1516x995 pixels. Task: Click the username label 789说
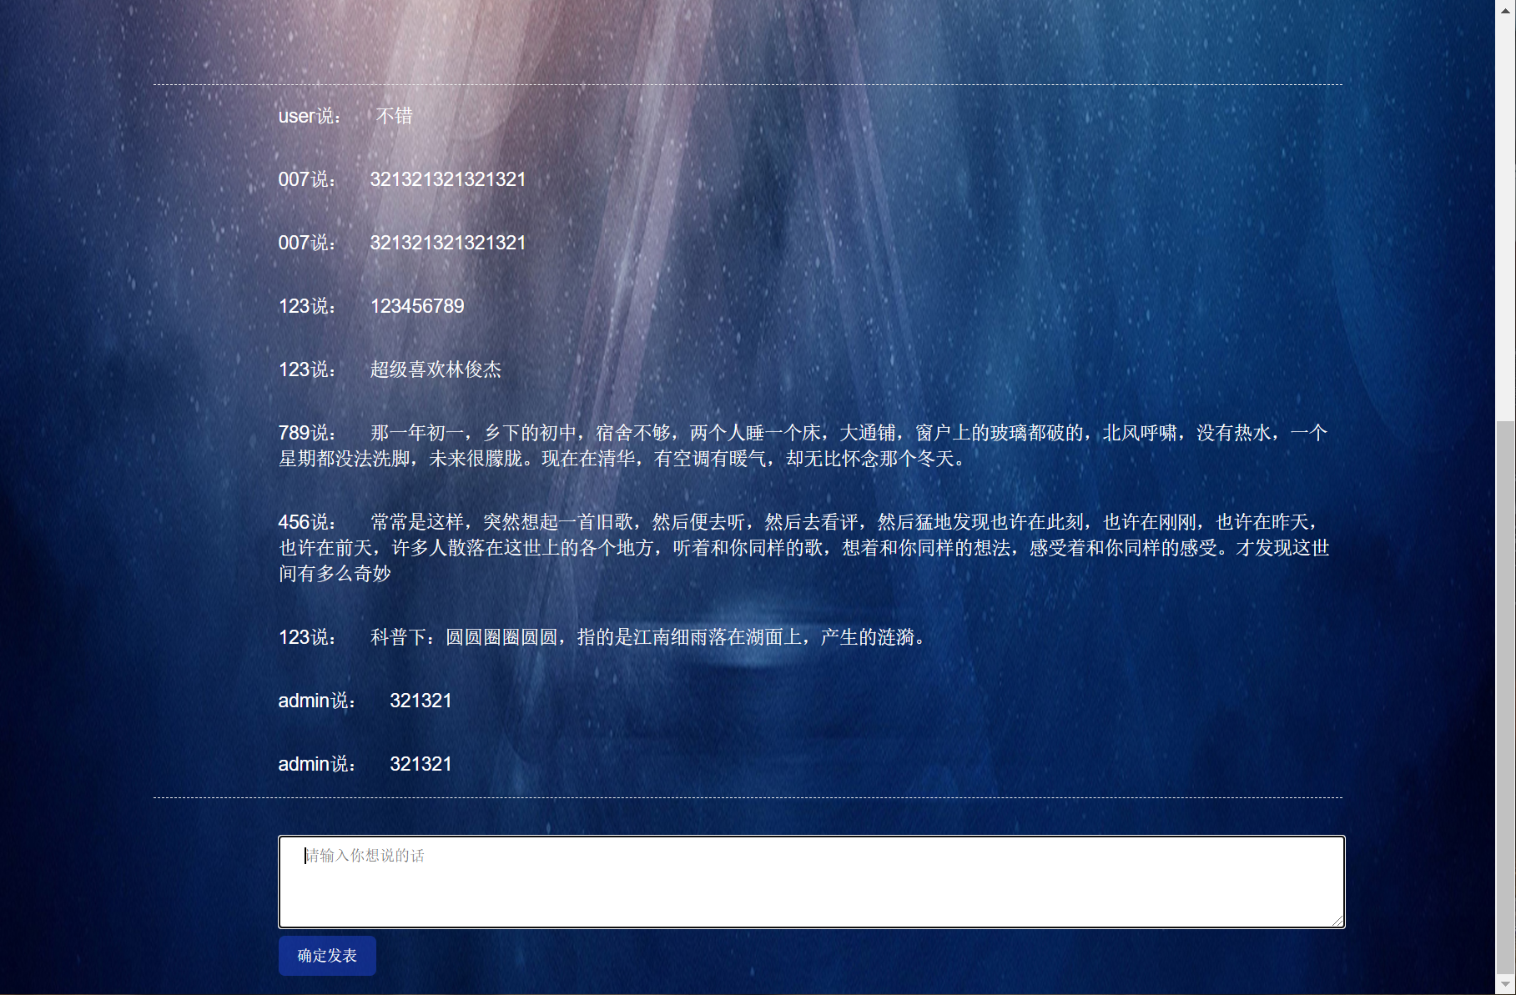(306, 432)
